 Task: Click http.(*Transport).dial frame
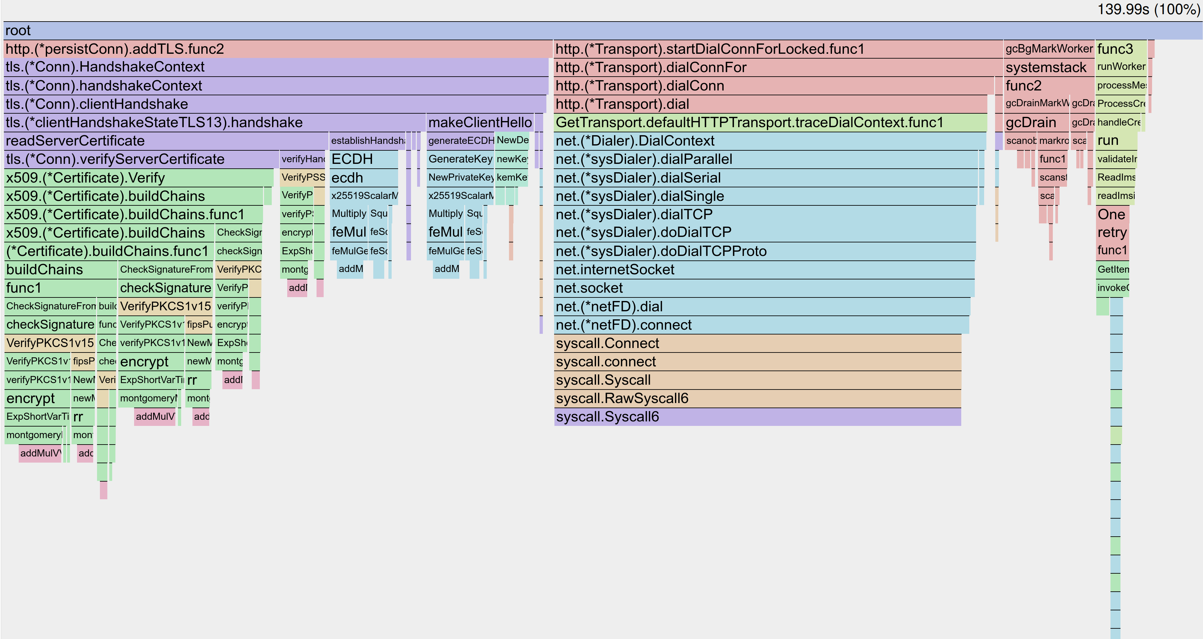pyautogui.click(x=770, y=104)
